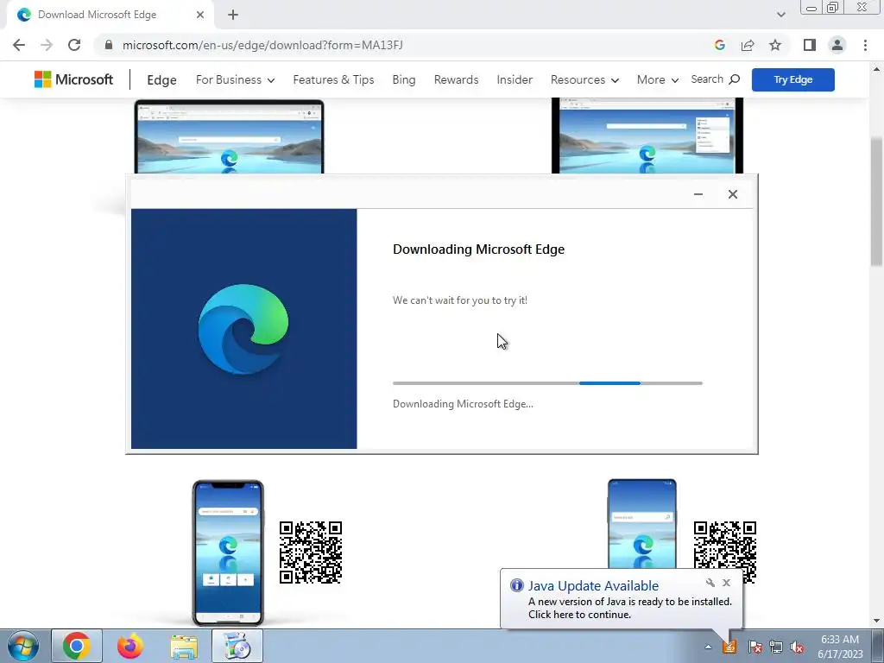
Task: Open the Chrome profile avatar
Action: click(837, 45)
